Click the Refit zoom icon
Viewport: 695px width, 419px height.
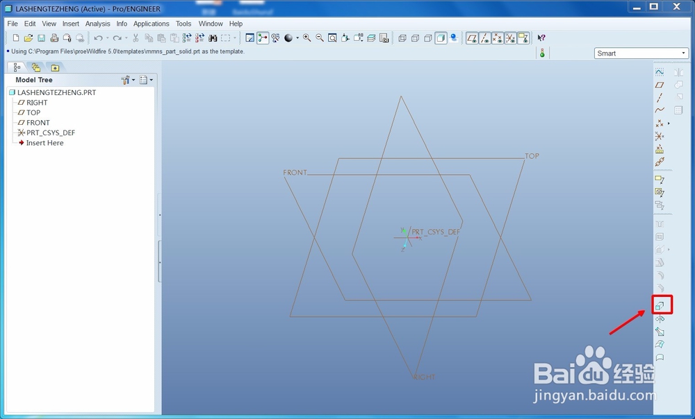point(332,38)
